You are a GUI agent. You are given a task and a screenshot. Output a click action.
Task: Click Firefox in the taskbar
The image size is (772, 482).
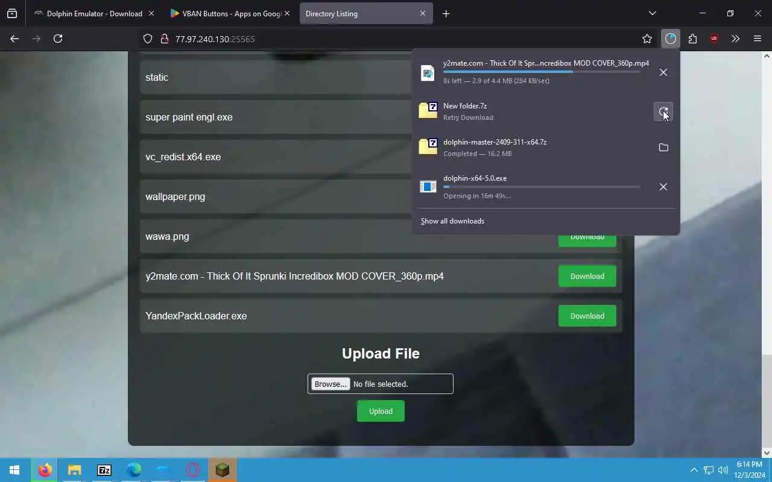pos(45,470)
